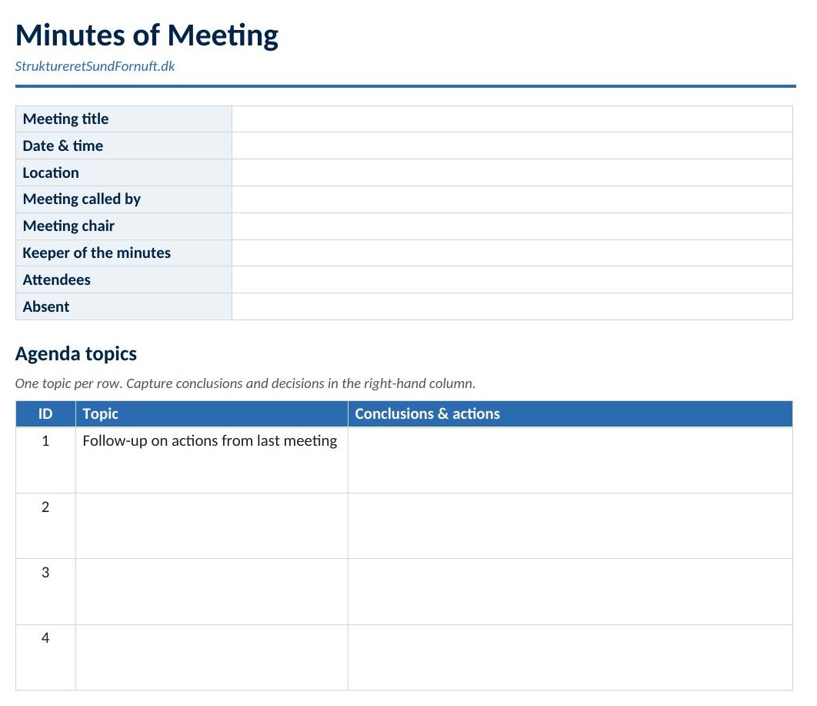
Task: Click the empty Topic cell in row 2
Action: [x=212, y=526]
